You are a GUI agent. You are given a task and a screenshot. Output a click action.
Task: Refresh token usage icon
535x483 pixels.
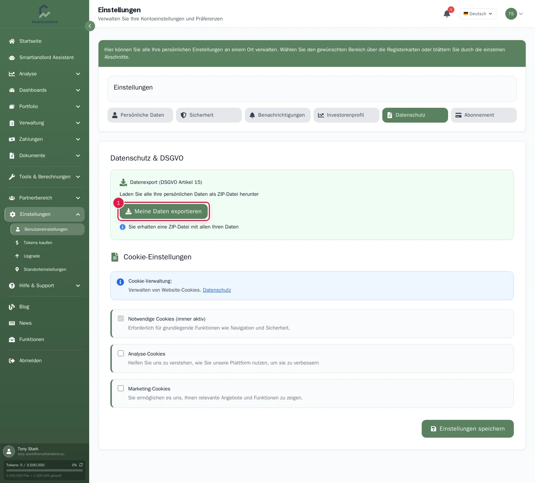click(x=81, y=465)
